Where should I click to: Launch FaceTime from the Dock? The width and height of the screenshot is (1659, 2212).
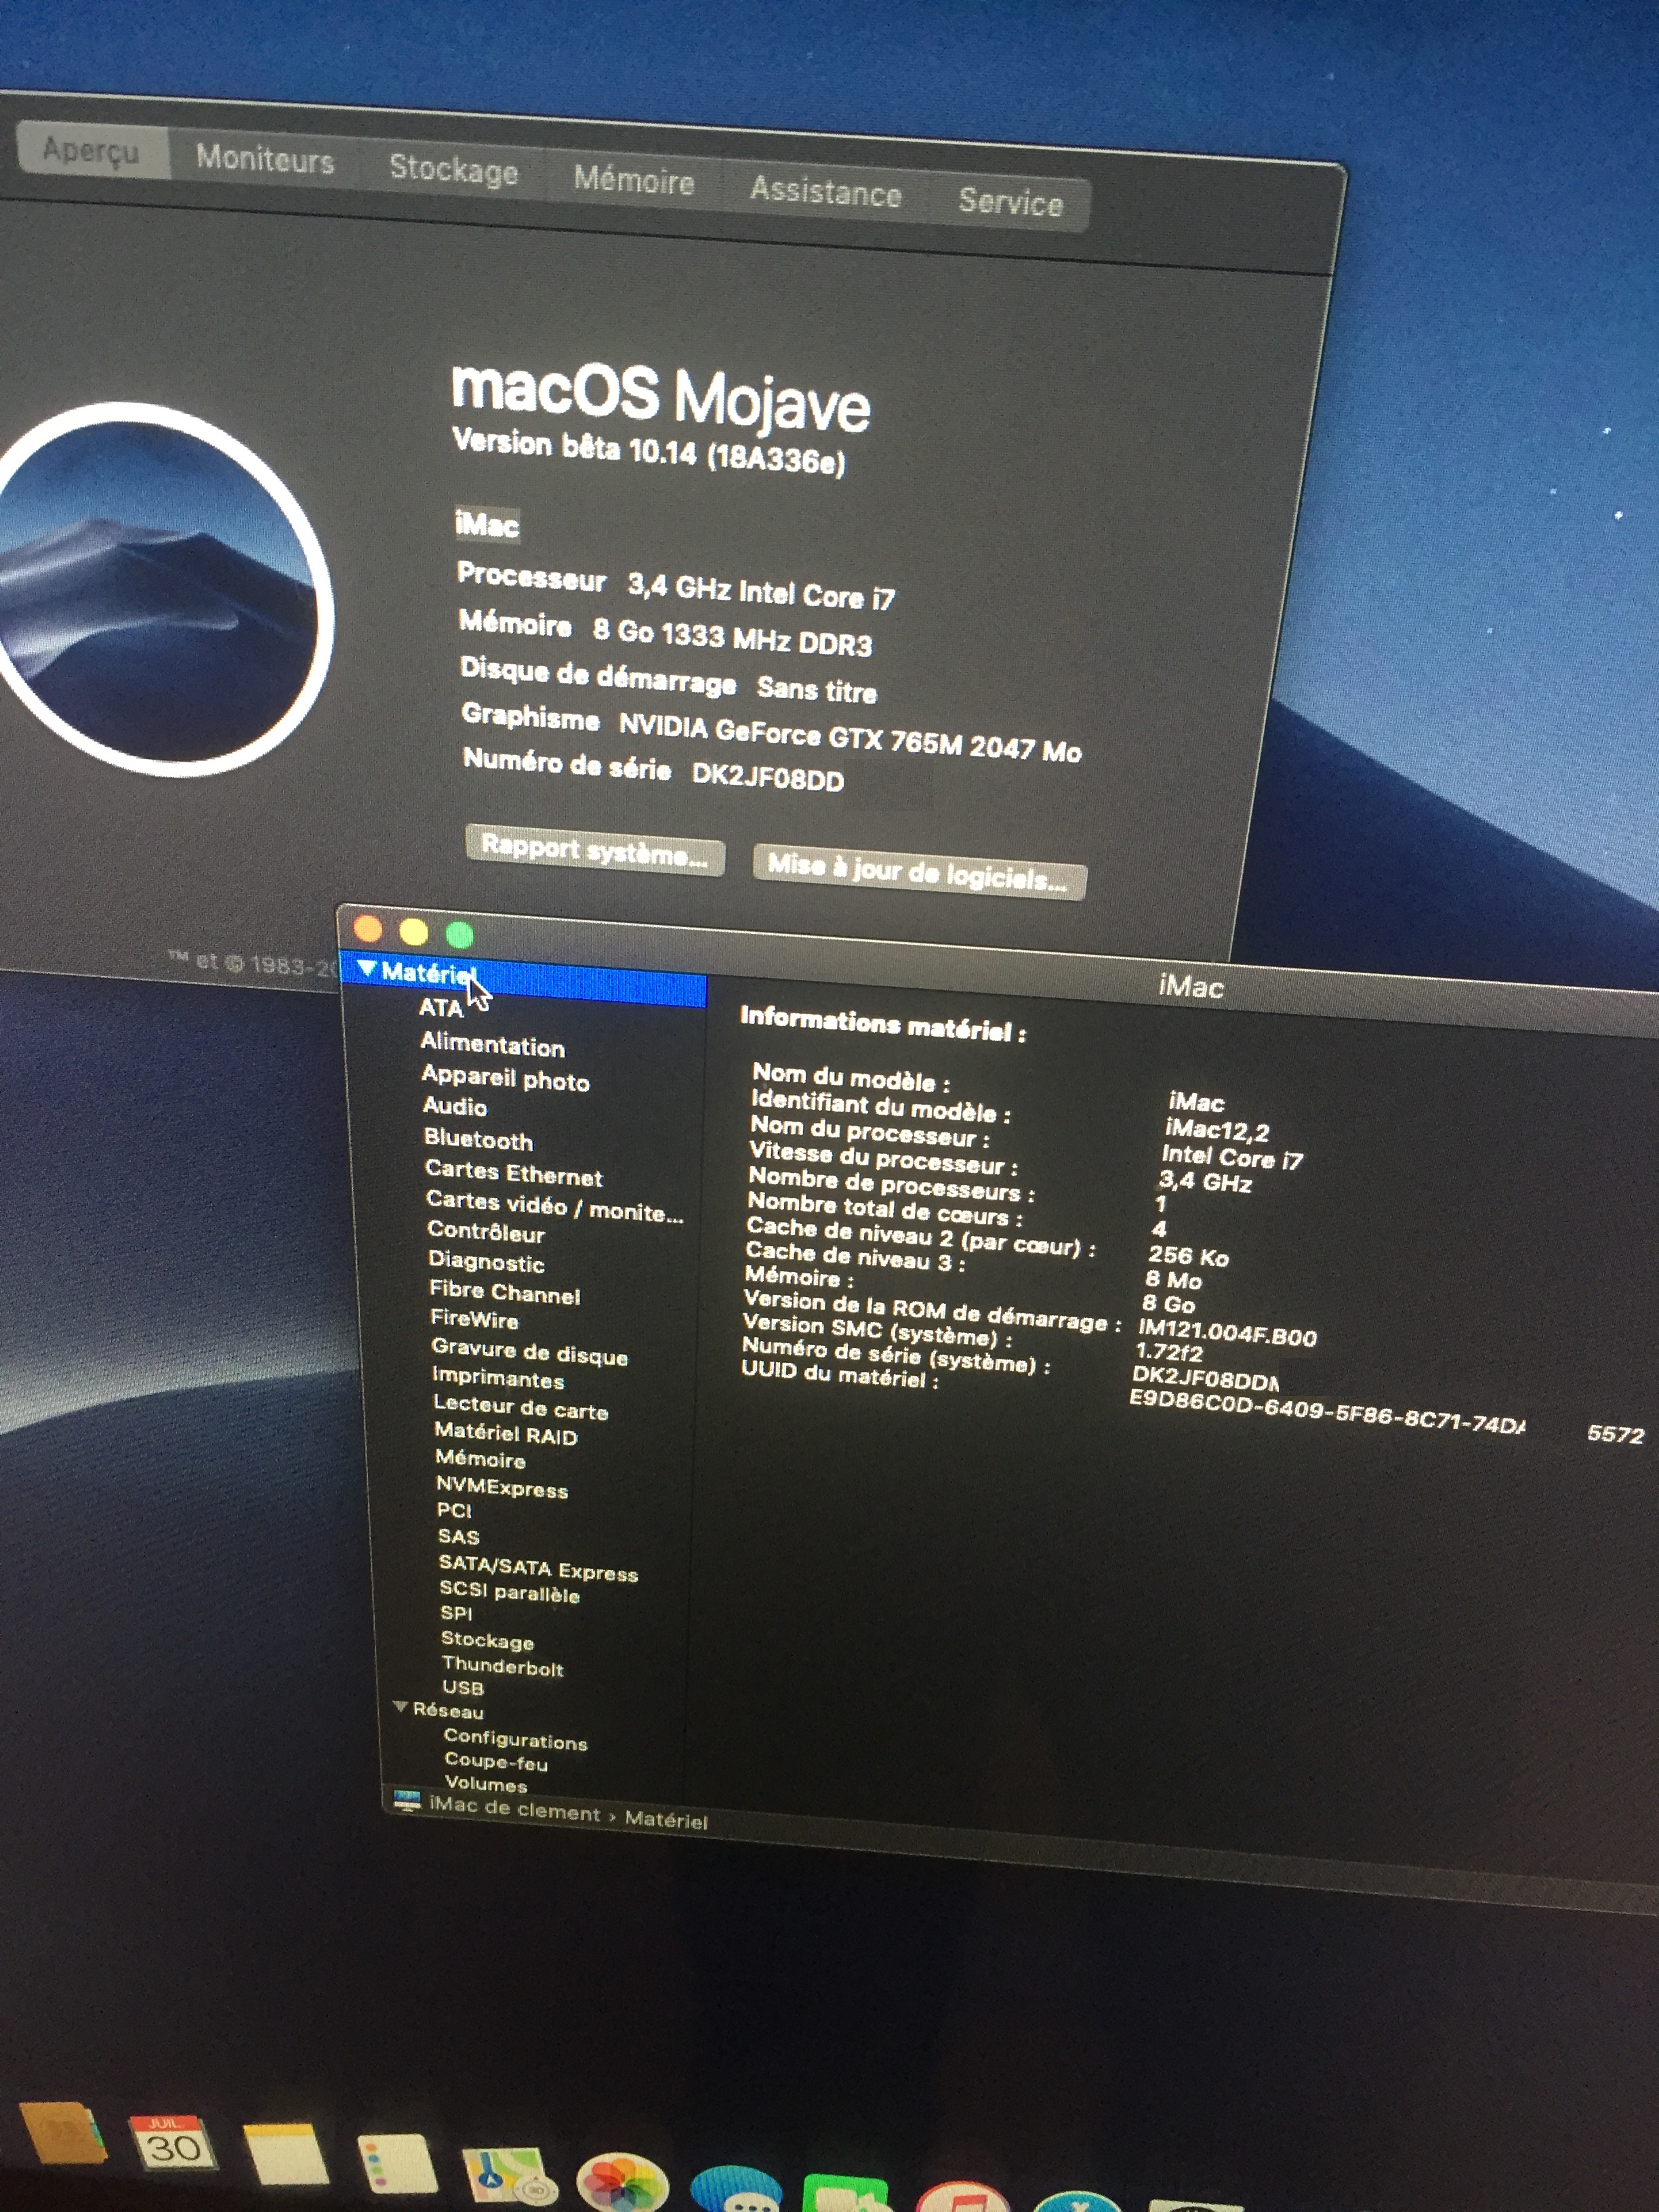click(x=845, y=2195)
